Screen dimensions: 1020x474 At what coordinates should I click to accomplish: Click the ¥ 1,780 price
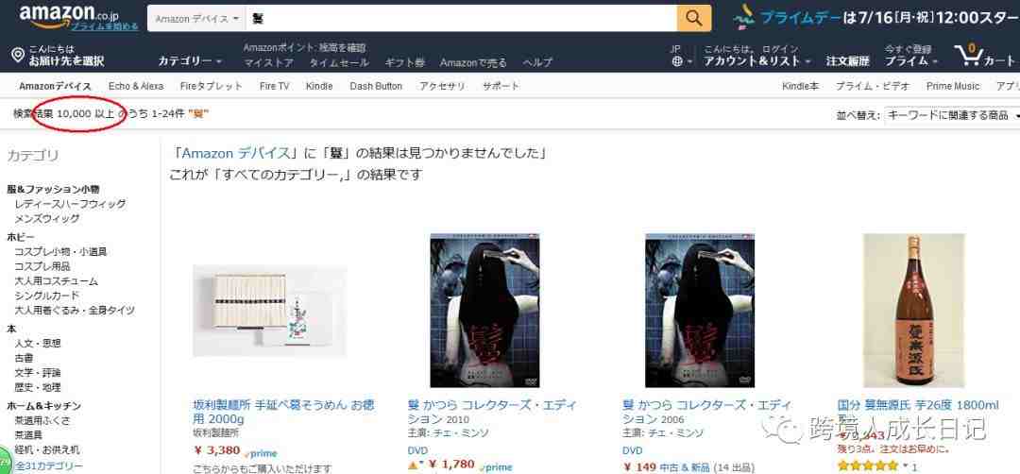[x=450, y=465]
